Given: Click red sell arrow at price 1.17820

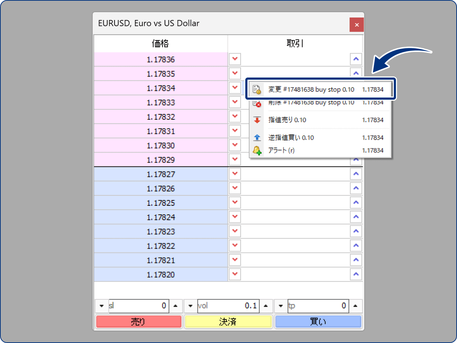Looking at the screenshot, I should click(235, 274).
